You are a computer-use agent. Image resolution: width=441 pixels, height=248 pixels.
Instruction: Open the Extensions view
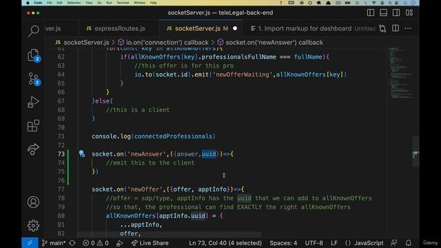tap(34, 125)
